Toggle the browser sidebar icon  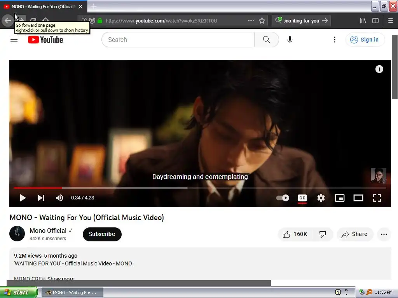coord(375,21)
